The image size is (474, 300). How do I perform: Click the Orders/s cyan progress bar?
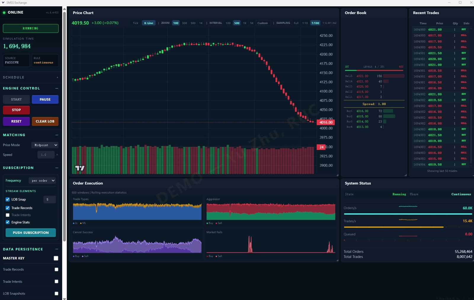coord(408,214)
